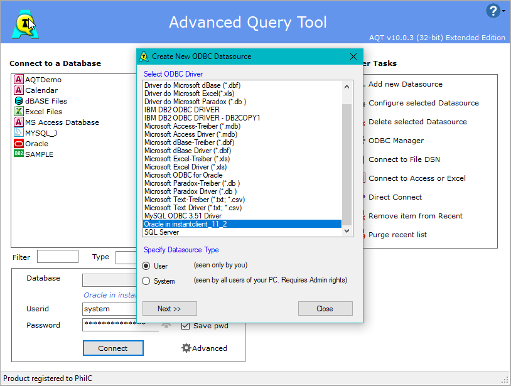Select driver Driver do Microsoft dBase (*.dbf)
Viewport: 511px width, 386px height.
point(242,85)
